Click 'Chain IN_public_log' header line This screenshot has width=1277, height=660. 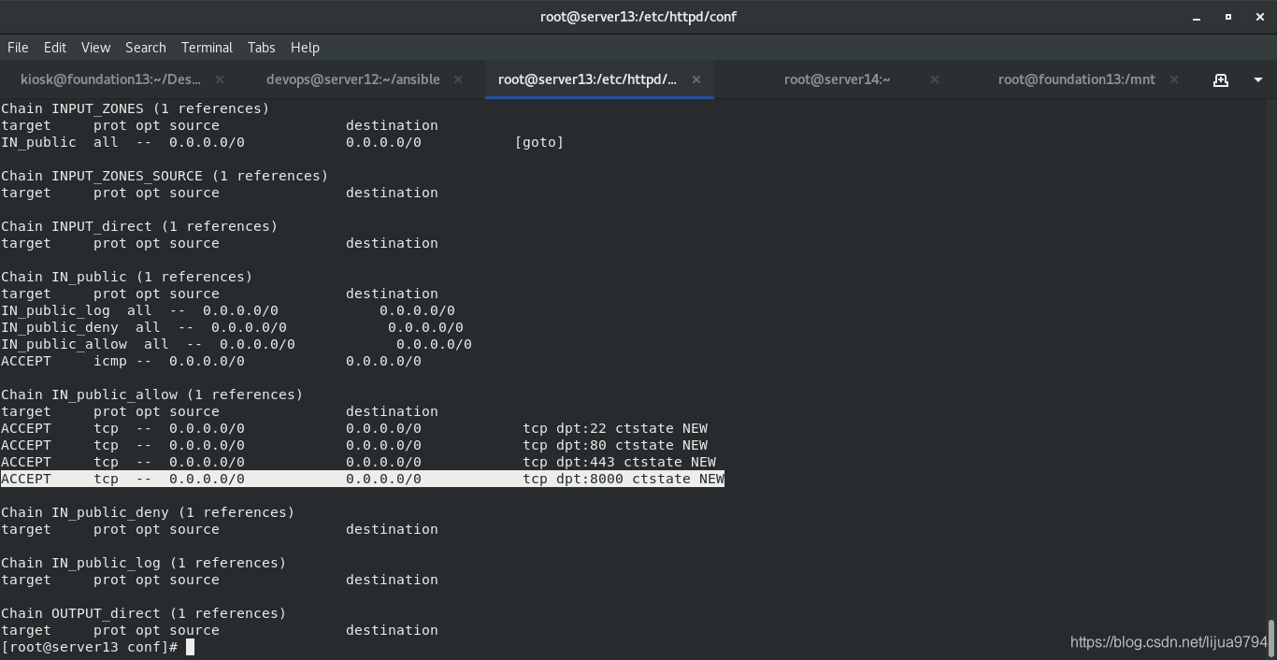pos(143,563)
